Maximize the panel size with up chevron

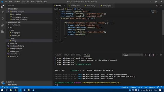[157, 55]
